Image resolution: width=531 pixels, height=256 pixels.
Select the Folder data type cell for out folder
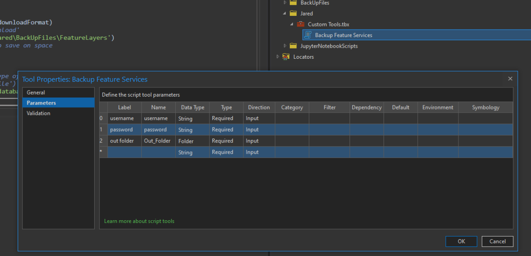click(192, 141)
